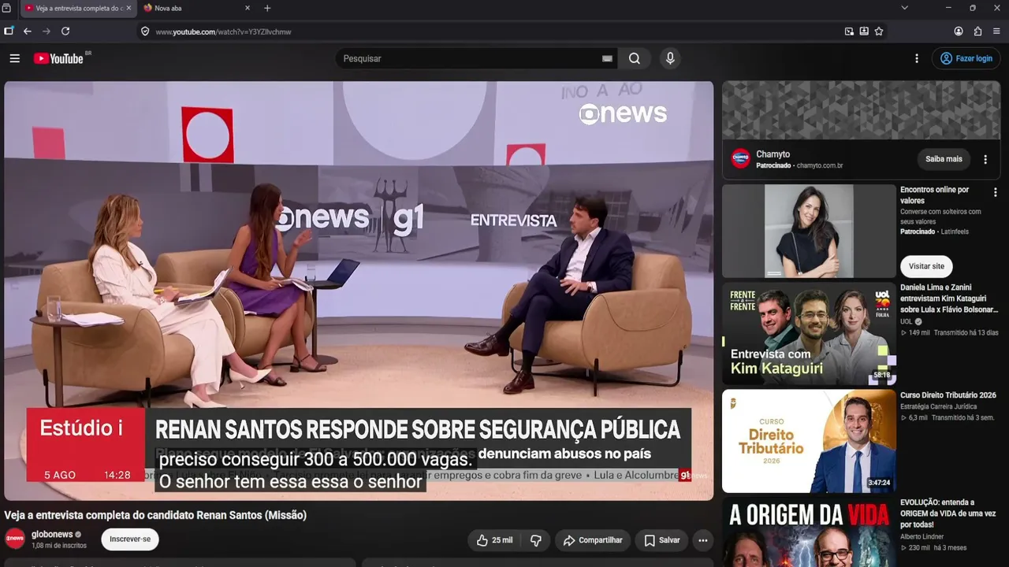This screenshot has height=567, width=1009.
Task: Open the browser application menu
Action: point(997,31)
